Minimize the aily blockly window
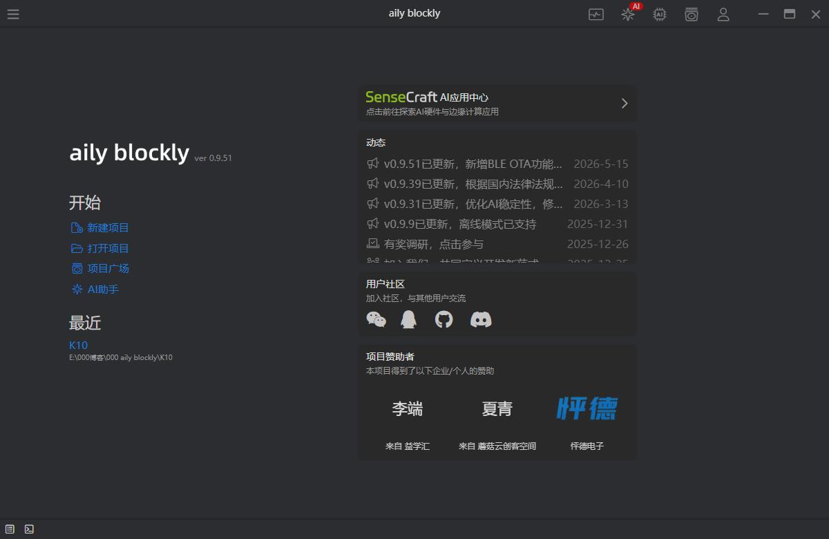Viewport: 829px width, 539px height. coord(763,14)
